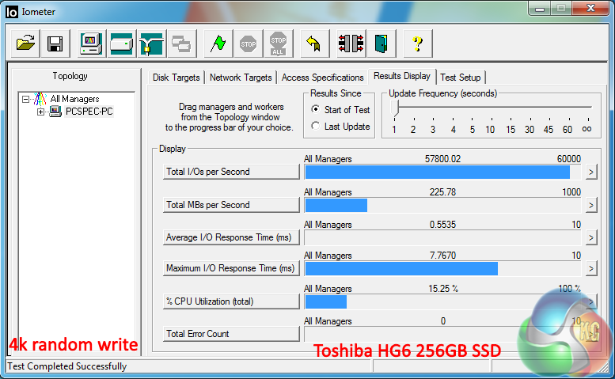Start new disk worker icon
Image resolution: width=615 pixels, height=379 pixels.
(122, 43)
